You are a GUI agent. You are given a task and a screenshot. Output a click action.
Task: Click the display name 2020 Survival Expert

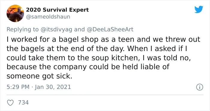57,10
